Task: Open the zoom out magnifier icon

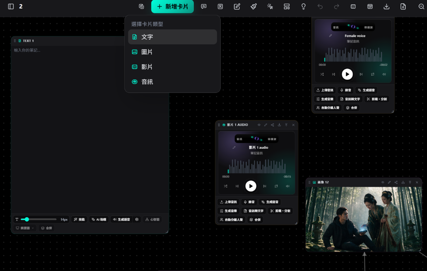Action: [421, 7]
